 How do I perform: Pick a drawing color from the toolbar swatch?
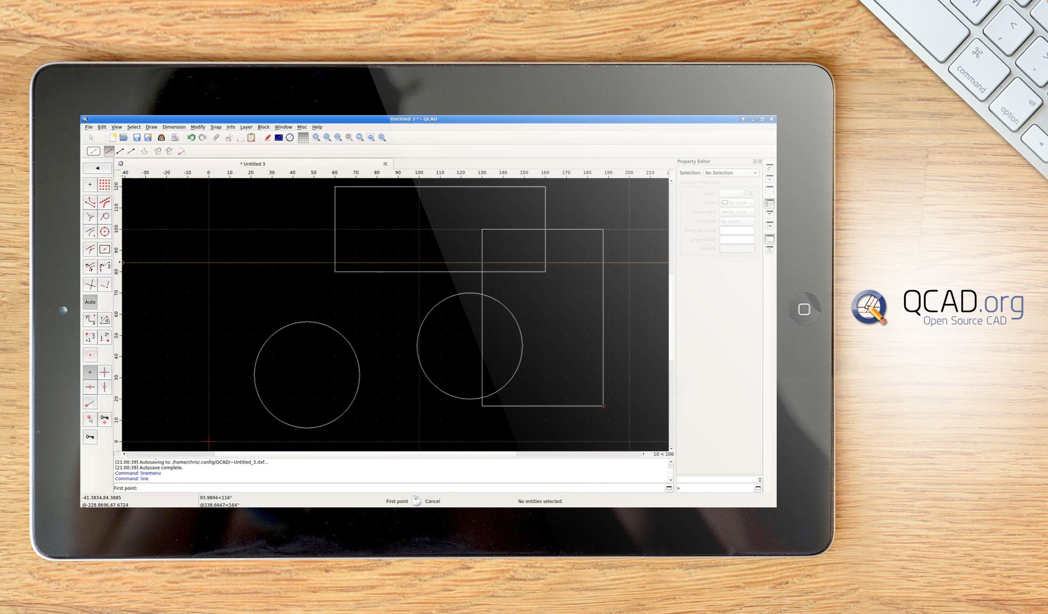(279, 138)
